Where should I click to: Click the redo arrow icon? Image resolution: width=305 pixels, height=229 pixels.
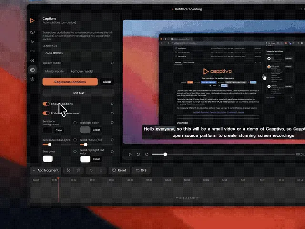[101, 170]
